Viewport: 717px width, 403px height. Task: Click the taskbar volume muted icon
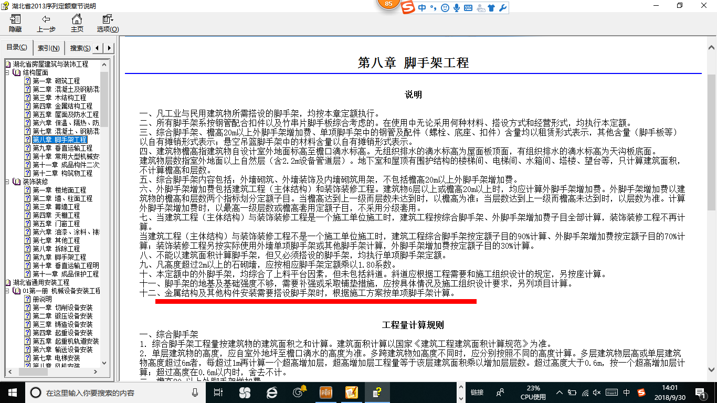(597, 393)
